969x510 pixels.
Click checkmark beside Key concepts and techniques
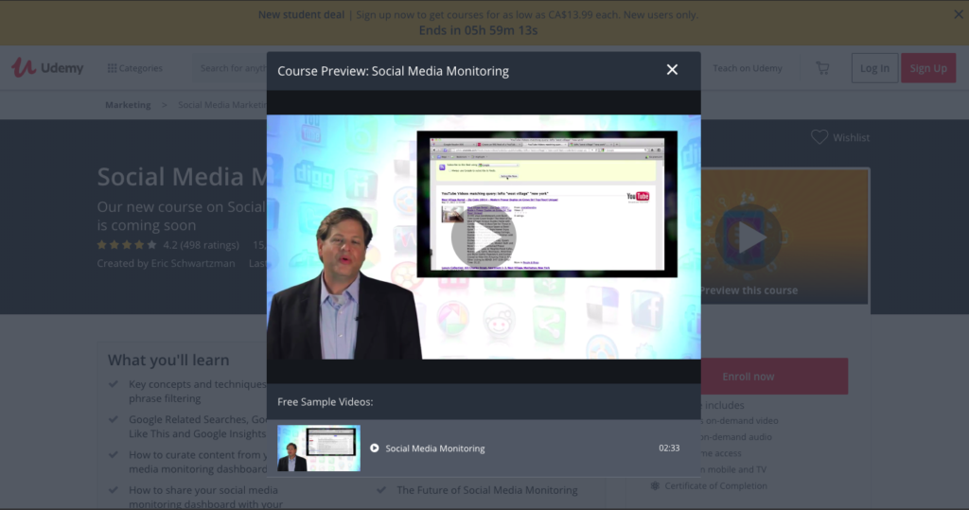tap(114, 384)
